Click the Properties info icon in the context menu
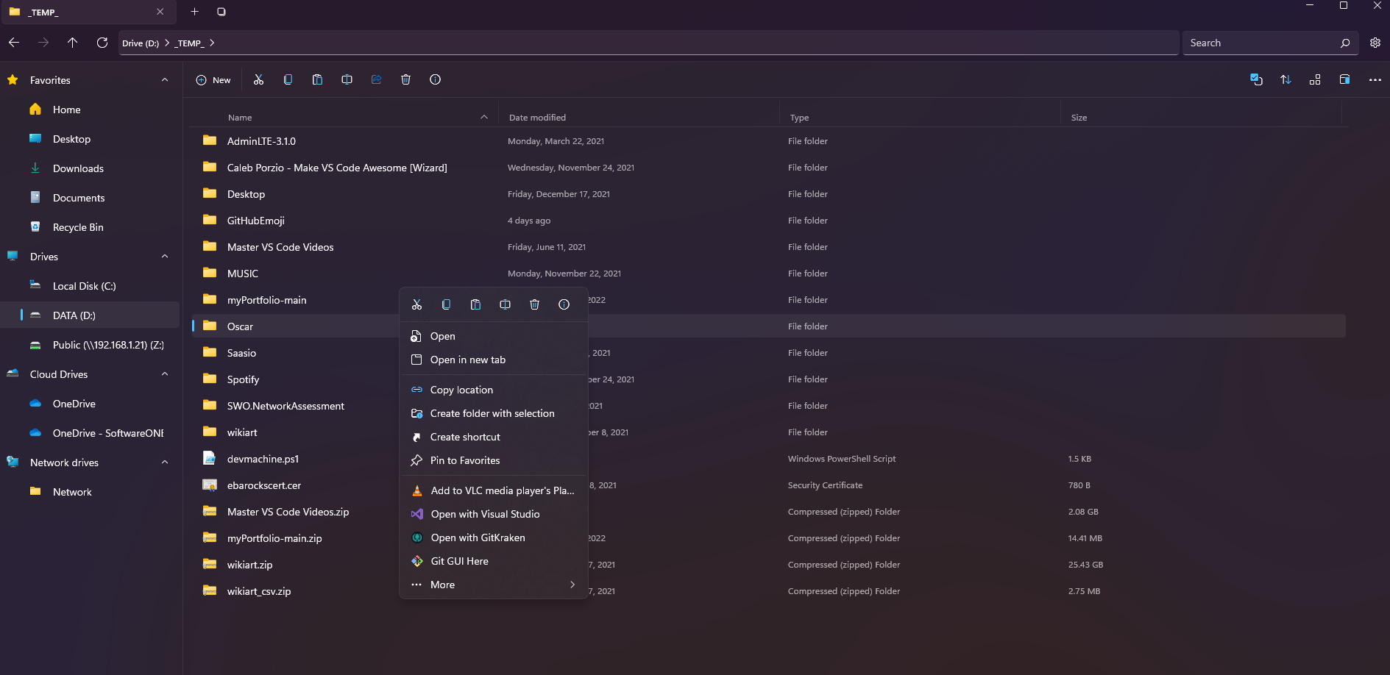1390x675 pixels. 564,304
